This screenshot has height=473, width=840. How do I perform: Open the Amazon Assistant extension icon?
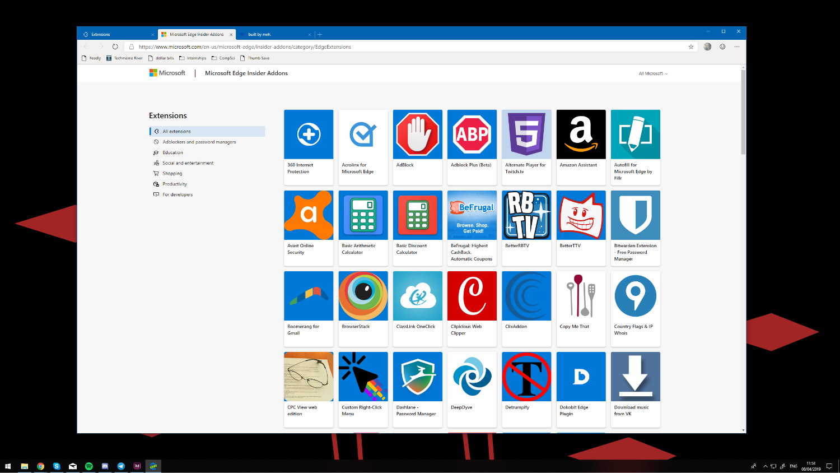pyautogui.click(x=581, y=135)
